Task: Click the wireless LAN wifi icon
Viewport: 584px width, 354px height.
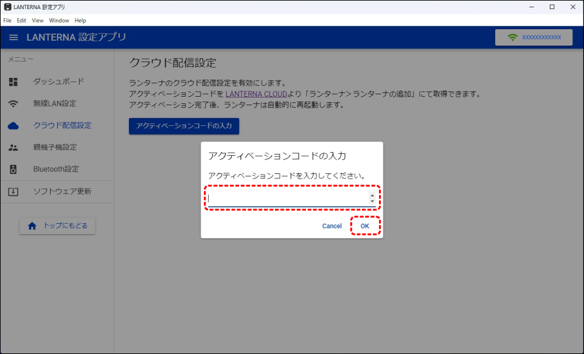Action: tap(13, 103)
